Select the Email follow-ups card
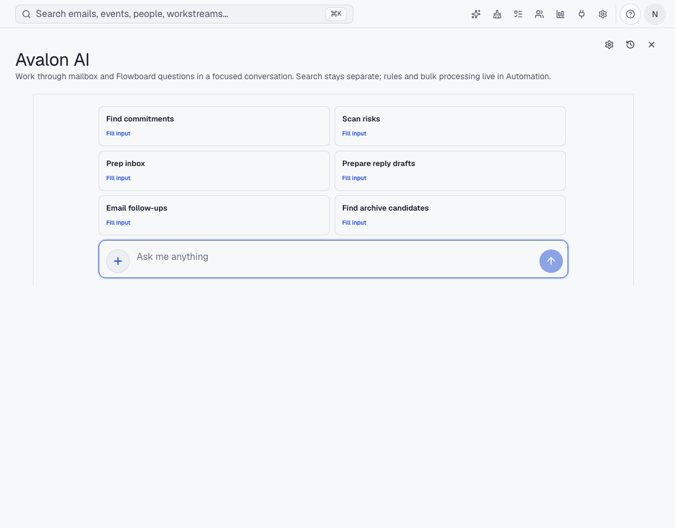 pos(214,215)
